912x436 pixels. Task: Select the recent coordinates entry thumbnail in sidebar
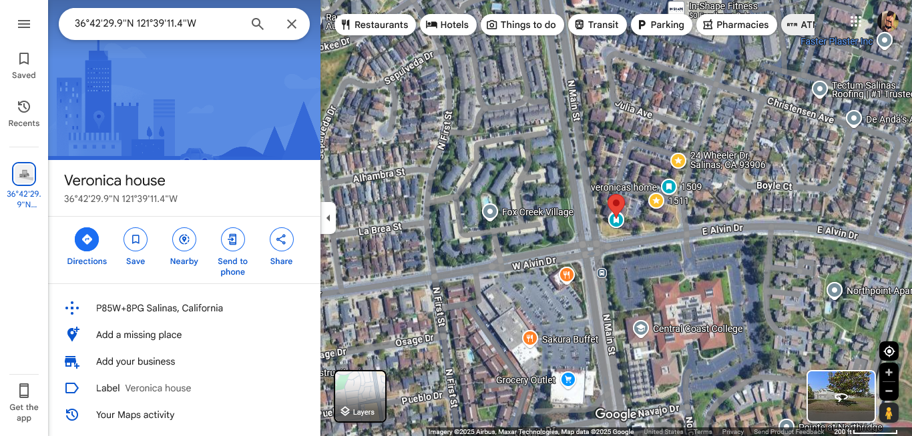coord(24,174)
